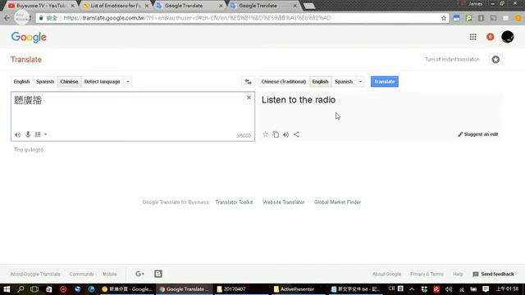Image resolution: width=525 pixels, height=295 pixels.
Task: Open Website Translator link
Action: 283,202
